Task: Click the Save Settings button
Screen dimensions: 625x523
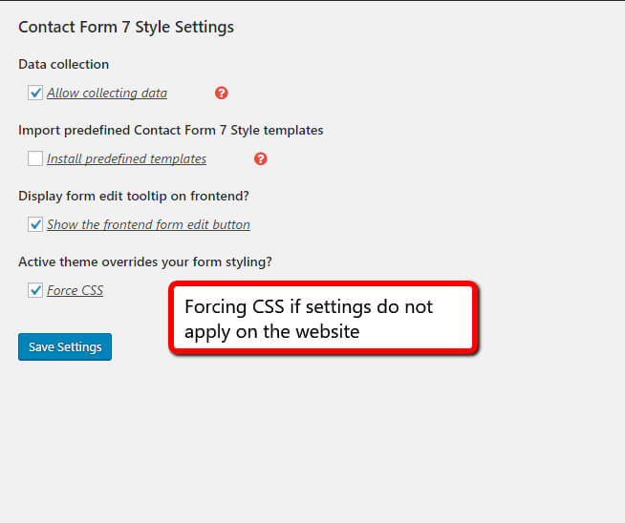Action: (x=65, y=346)
